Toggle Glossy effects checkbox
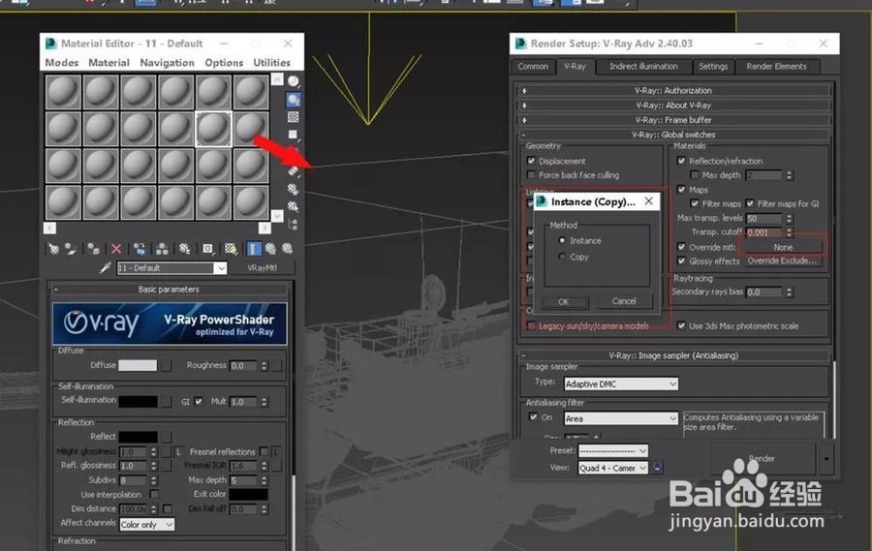Viewport: 872px width, 551px height. coord(681,261)
